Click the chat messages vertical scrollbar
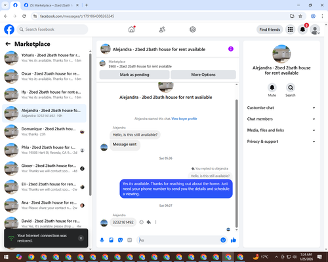Image resolution: width=328 pixels, height=262 pixels. pyautogui.click(x=236, y=164)
